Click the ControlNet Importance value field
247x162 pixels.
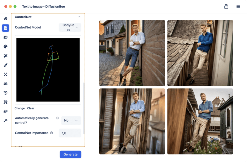[70, 133]
